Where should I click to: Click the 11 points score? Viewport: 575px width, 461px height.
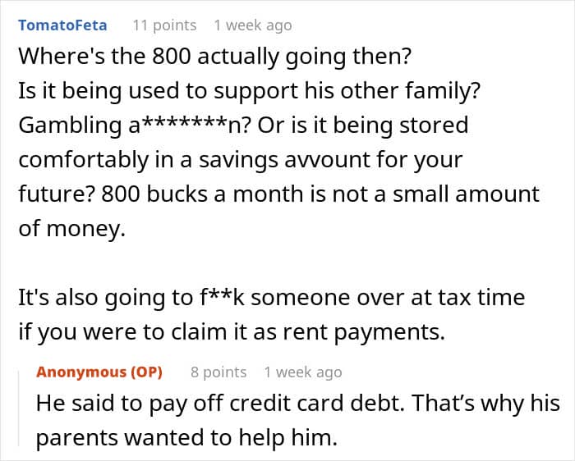[x=164, y=25]
